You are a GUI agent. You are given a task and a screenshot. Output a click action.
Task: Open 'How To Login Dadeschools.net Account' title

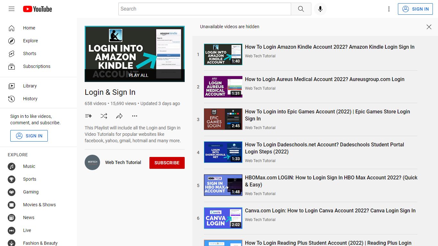pyautogui.click(x=324, y=148)
